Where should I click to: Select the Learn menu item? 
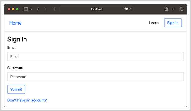(154, 23)
